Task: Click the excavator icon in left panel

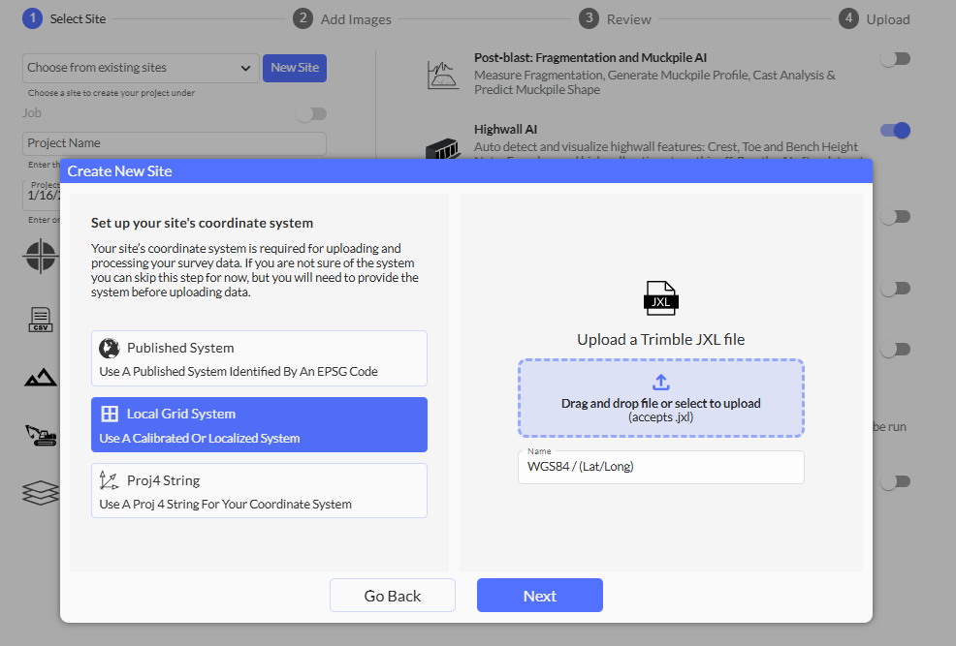Action: click(x=41, y=436)
